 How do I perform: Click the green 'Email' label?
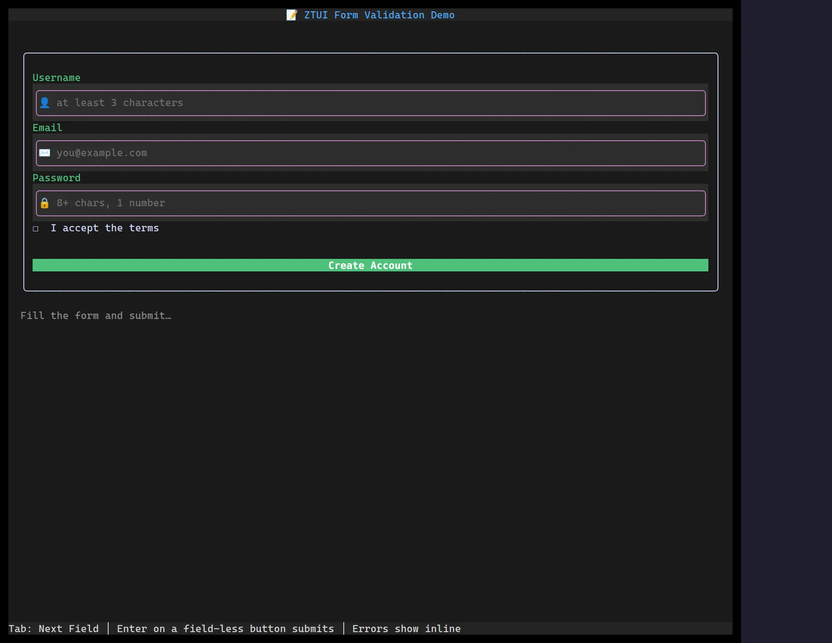(48, 128)
